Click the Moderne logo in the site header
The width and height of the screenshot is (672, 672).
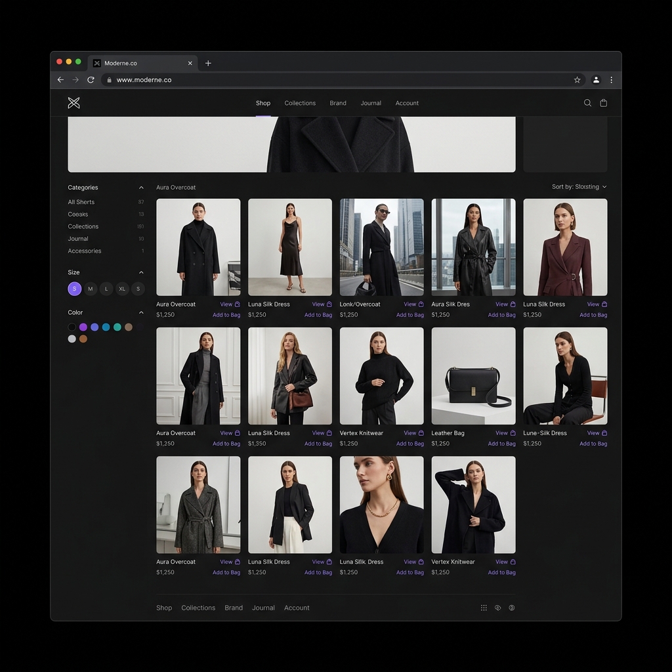pos(73,103)
